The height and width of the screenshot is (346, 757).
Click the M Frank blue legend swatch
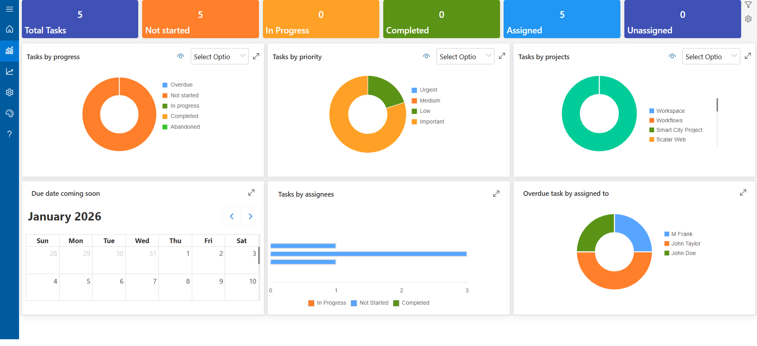(x=667, y=234)
